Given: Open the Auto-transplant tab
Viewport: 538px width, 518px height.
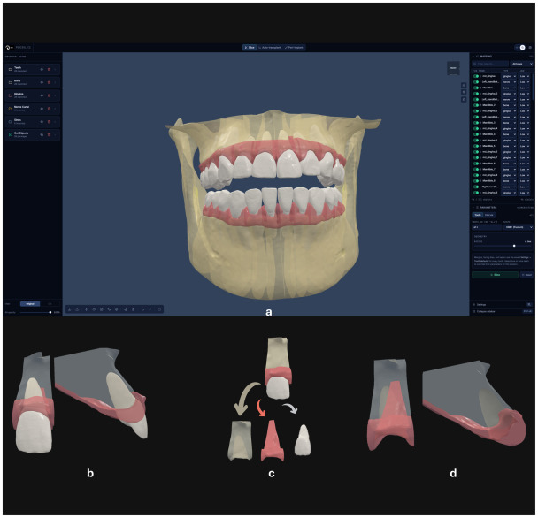Looking at the screenshot, I should point(270,48).
